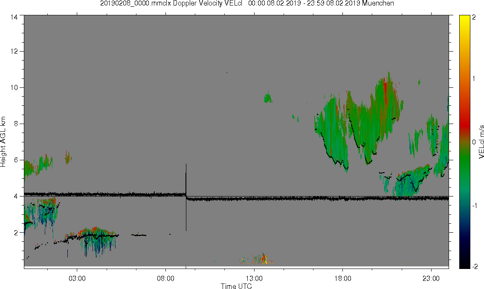Click the tall black spike near 09:00

pos(186,197)
